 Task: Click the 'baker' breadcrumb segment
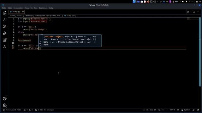20,16
